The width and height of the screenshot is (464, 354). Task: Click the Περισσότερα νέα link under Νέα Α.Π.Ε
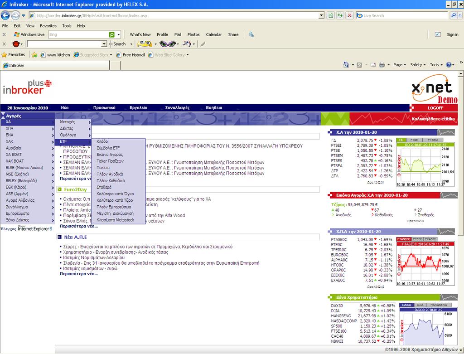pos(79,274)
